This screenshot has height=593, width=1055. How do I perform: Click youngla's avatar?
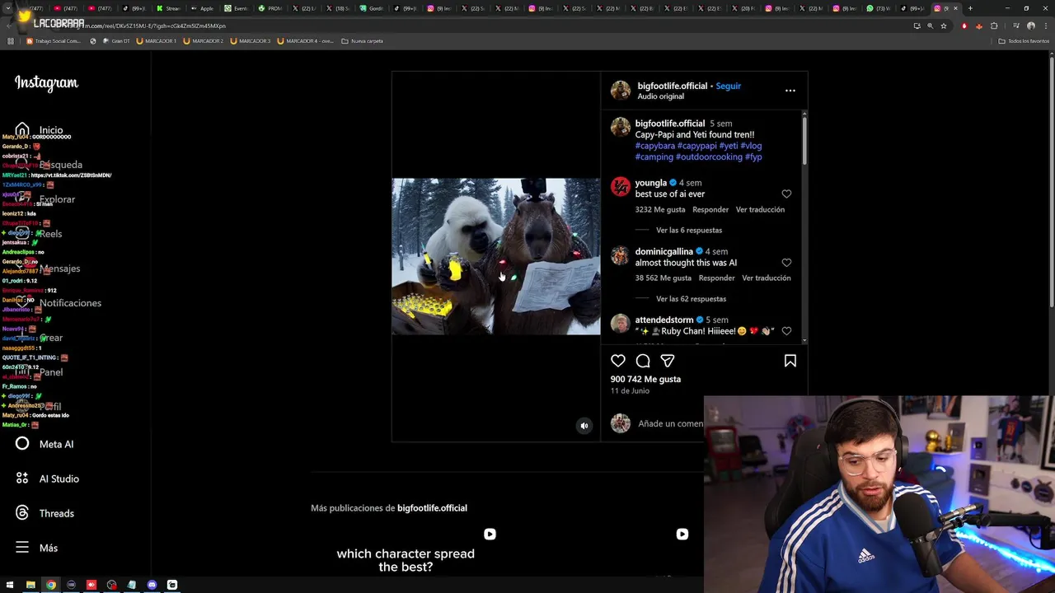[621, 187]
